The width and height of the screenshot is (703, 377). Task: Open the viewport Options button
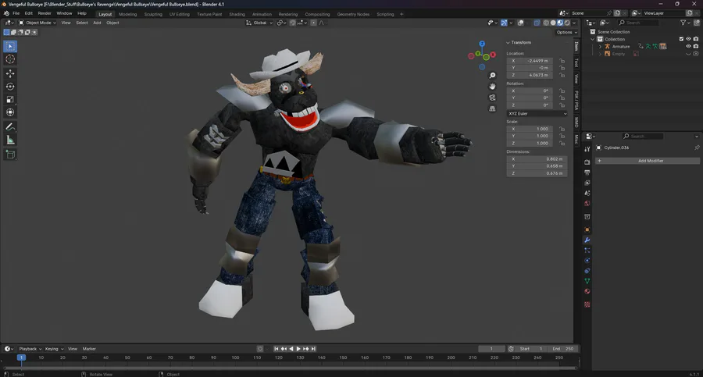(566, 32)
